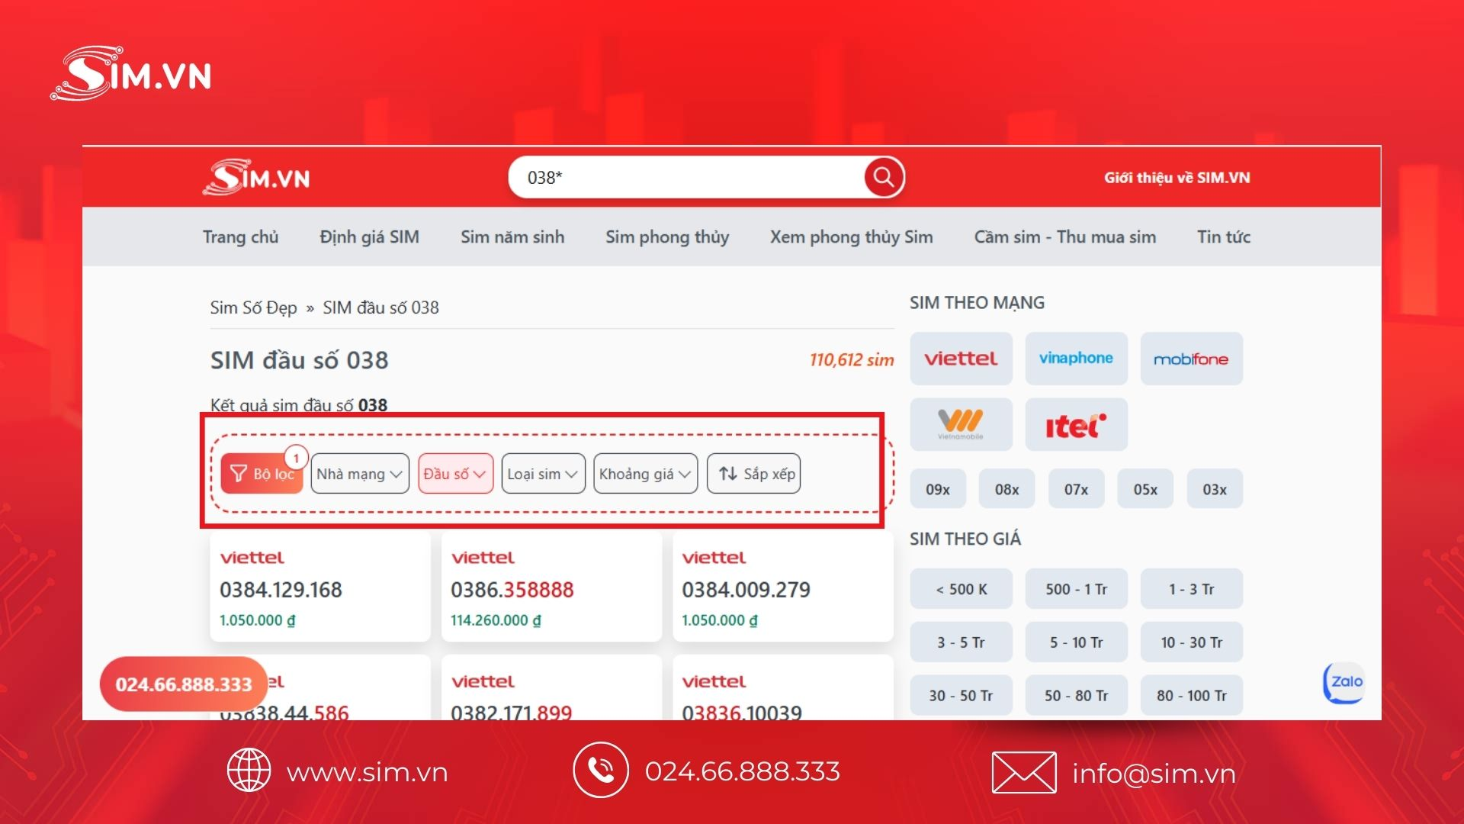Choose the 80 - 100 Tr price range

coord(1191,696)
